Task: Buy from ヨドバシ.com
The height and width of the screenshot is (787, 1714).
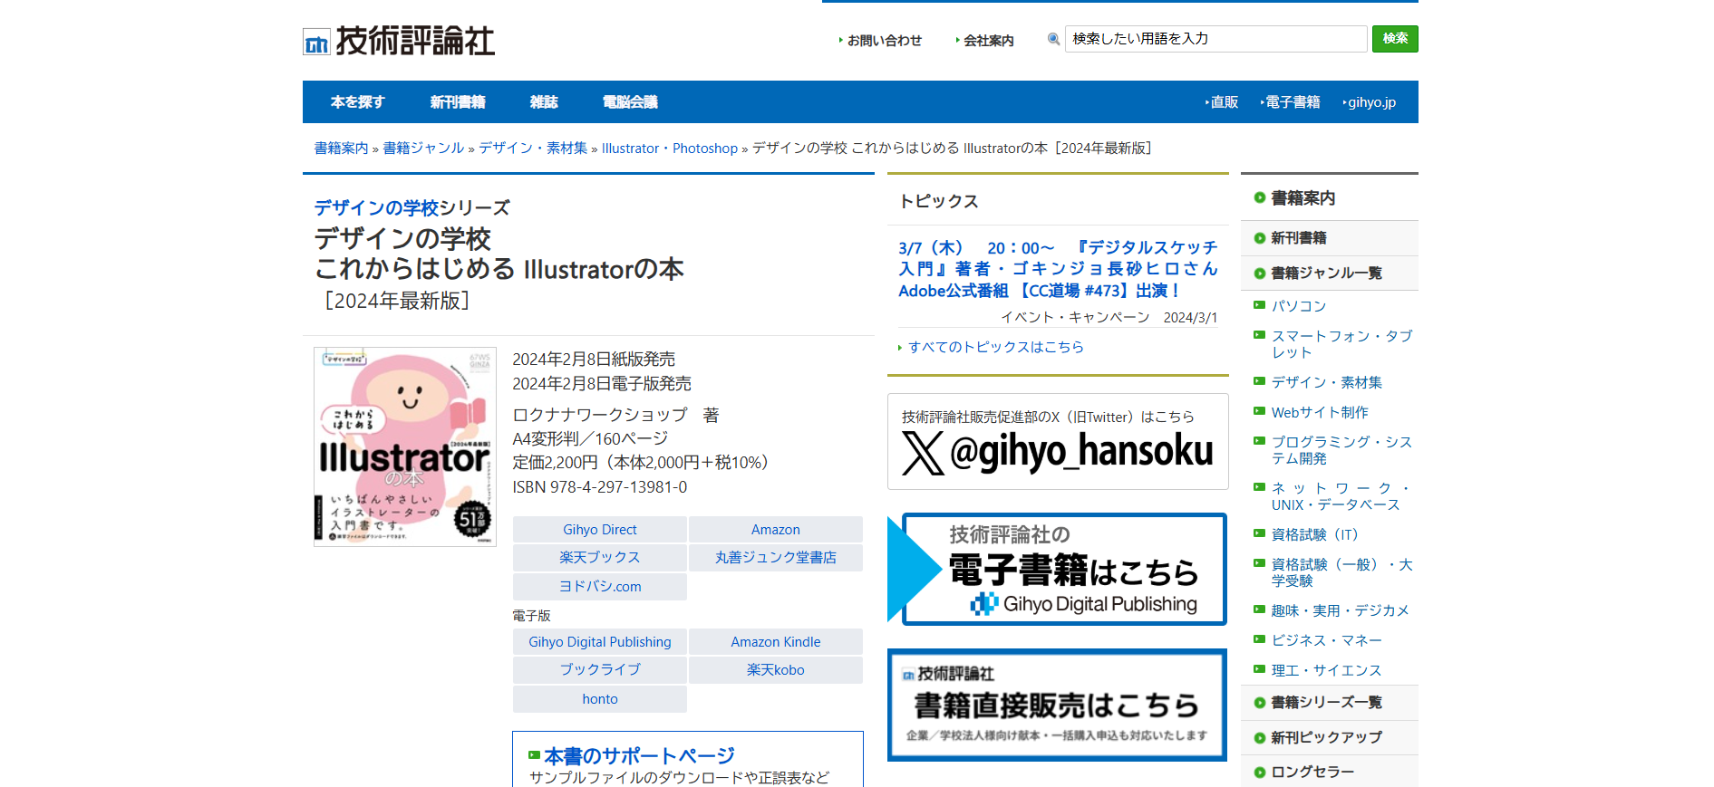Action: pos(599,587)
